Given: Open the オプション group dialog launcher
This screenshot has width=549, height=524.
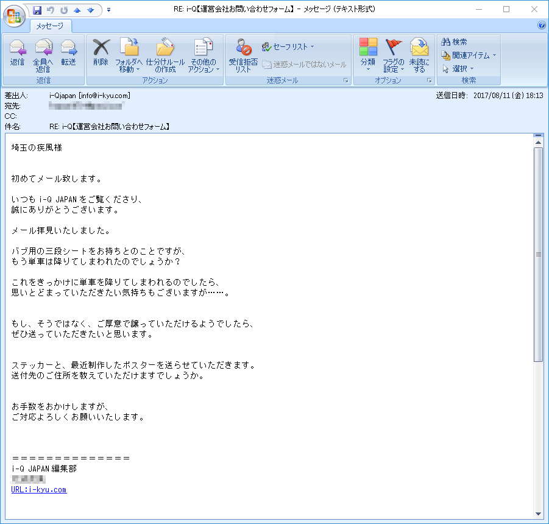Looking at the screenshot, I should pos(429,80).
